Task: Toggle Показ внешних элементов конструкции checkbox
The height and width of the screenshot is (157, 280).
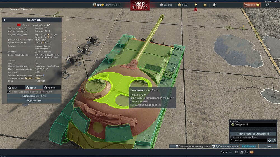Action: pyautogui.click(x=9, y=92)
